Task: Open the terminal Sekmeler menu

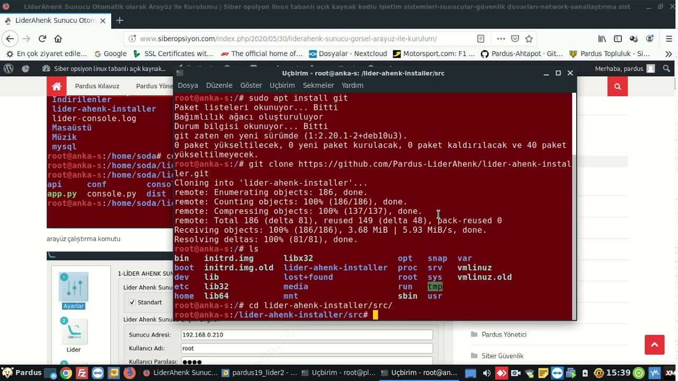Action: click(x=318, y=85)
